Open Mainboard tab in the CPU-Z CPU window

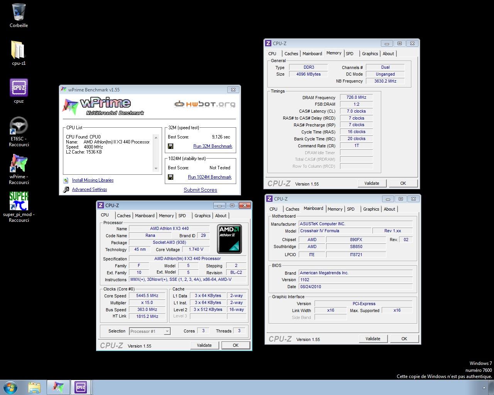(145, 216)
